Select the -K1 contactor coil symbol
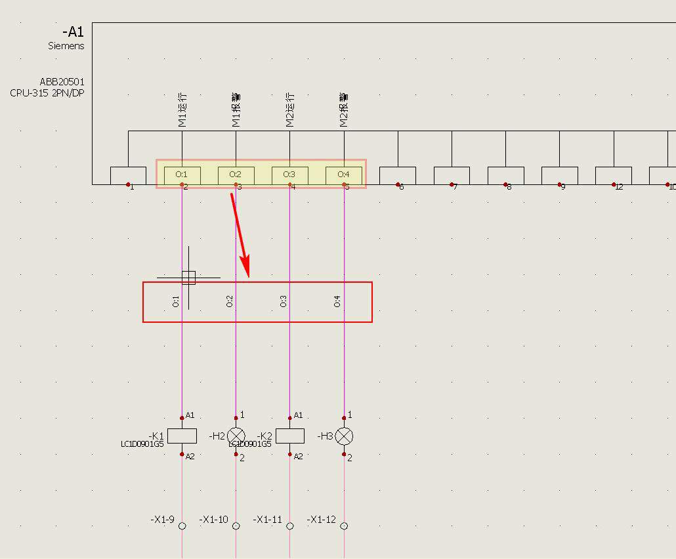The height and width of the screenshot is (559, 676). tap(182, 436)
